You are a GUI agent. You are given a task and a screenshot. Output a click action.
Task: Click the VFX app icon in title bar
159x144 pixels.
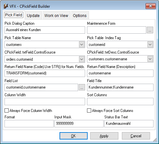[6, 6]
